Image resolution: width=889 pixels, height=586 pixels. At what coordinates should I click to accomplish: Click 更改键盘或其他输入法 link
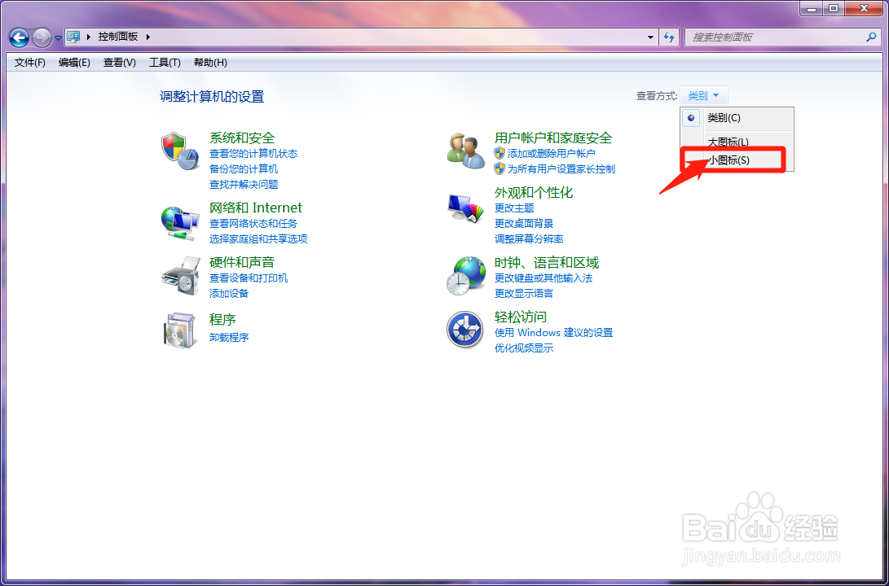coord(544,278)
